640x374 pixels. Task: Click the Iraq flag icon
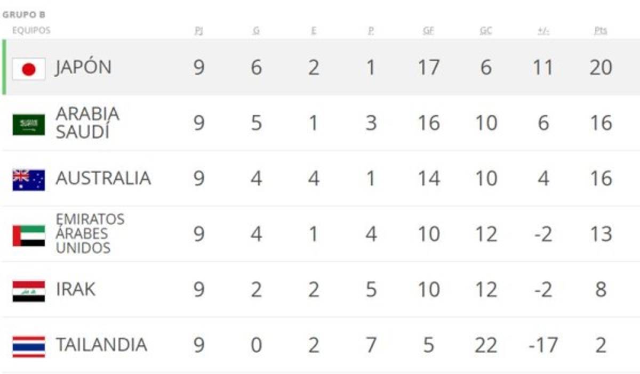pyautogui.click(x=29, y=291)
